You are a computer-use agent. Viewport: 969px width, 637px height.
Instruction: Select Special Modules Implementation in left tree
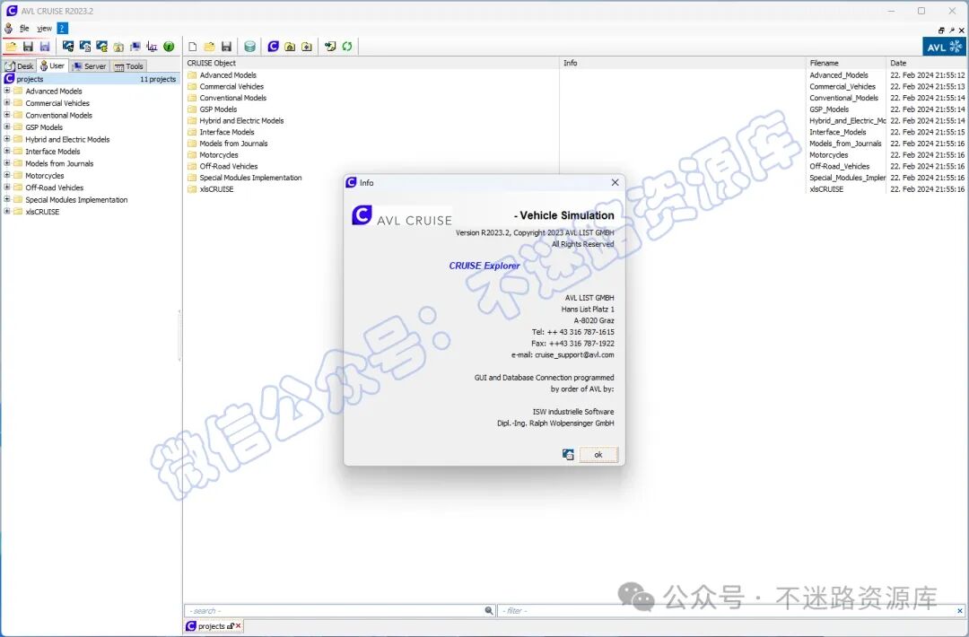[x=76, y=199]
